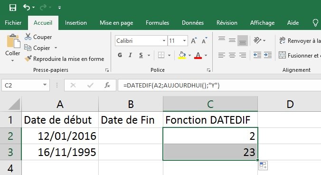Select row 3 header
This screenshot has width=321, height=175.
point(10,152)
